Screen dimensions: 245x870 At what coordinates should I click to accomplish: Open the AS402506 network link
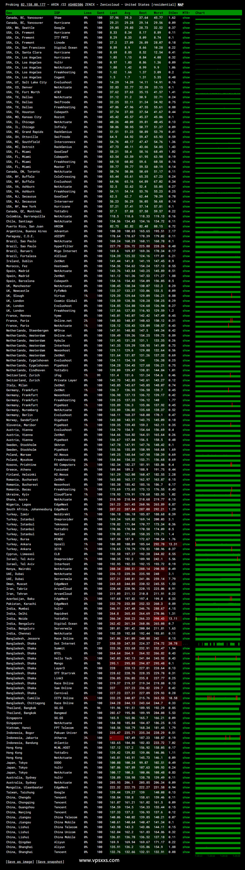tap(75, 5)
